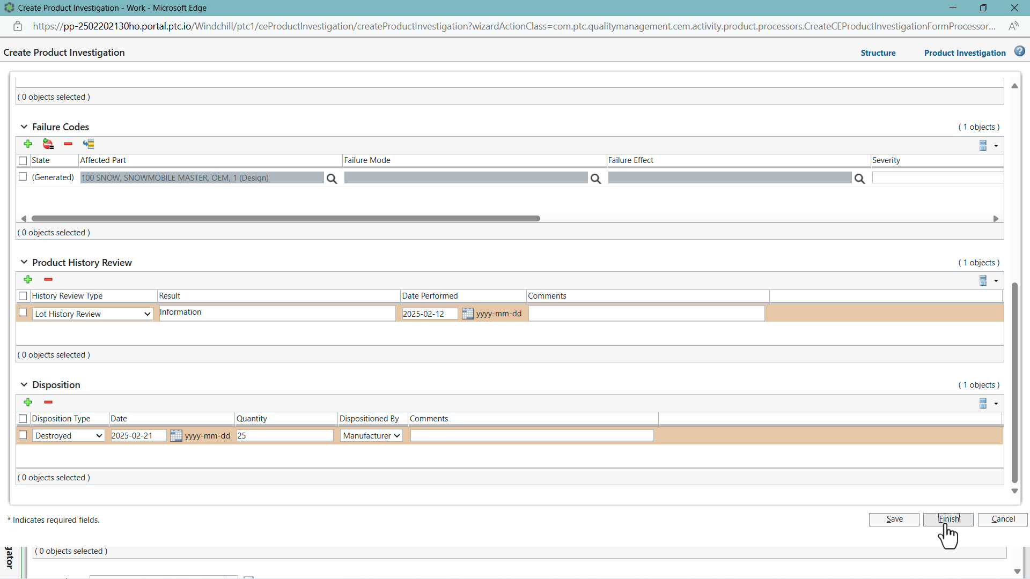Remove Disposition row with red minus
Viewport: 1030px width, 579px height.
point(48,402)
